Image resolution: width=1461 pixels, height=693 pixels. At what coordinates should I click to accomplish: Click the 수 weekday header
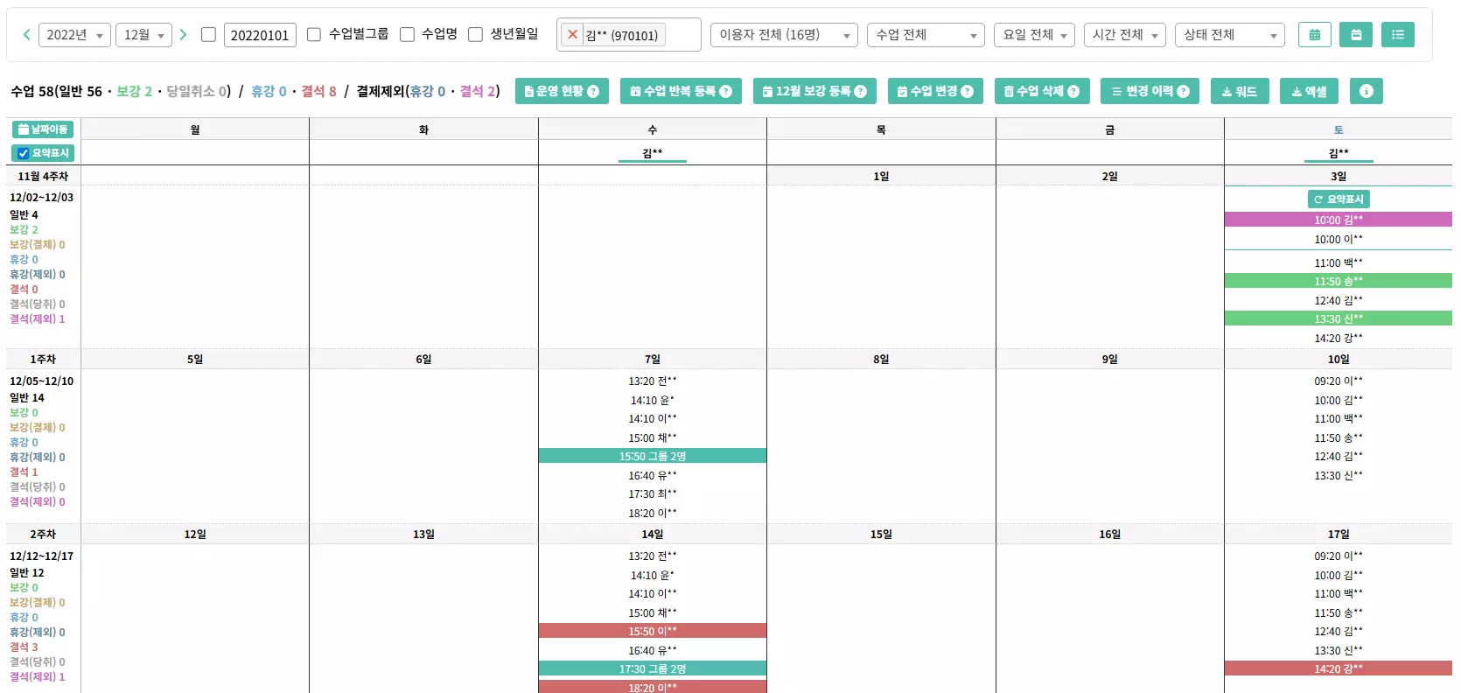point(653,129)
